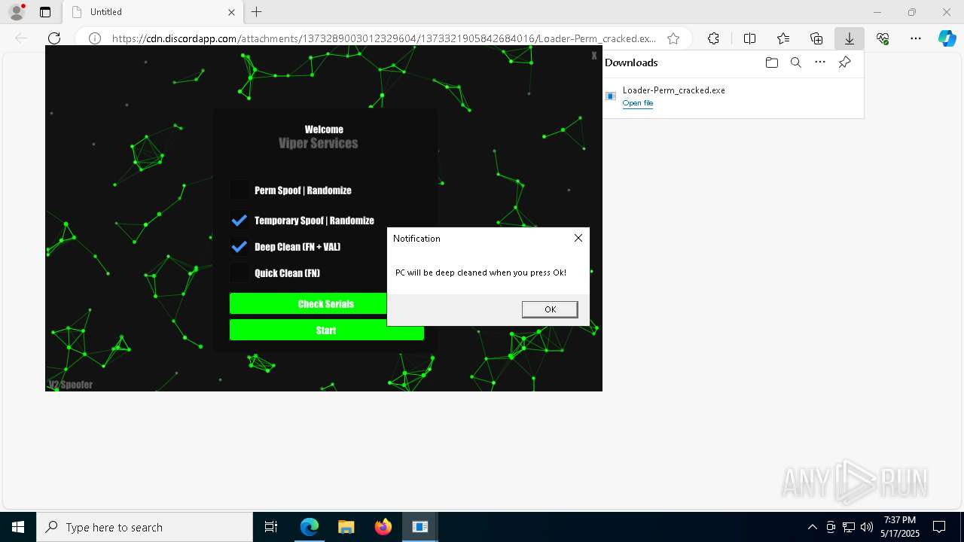The height and width of the screenshot is (542, 964).
Task: Enable Quick Clean (FN) checkbox
Action: tap(239, 273)
